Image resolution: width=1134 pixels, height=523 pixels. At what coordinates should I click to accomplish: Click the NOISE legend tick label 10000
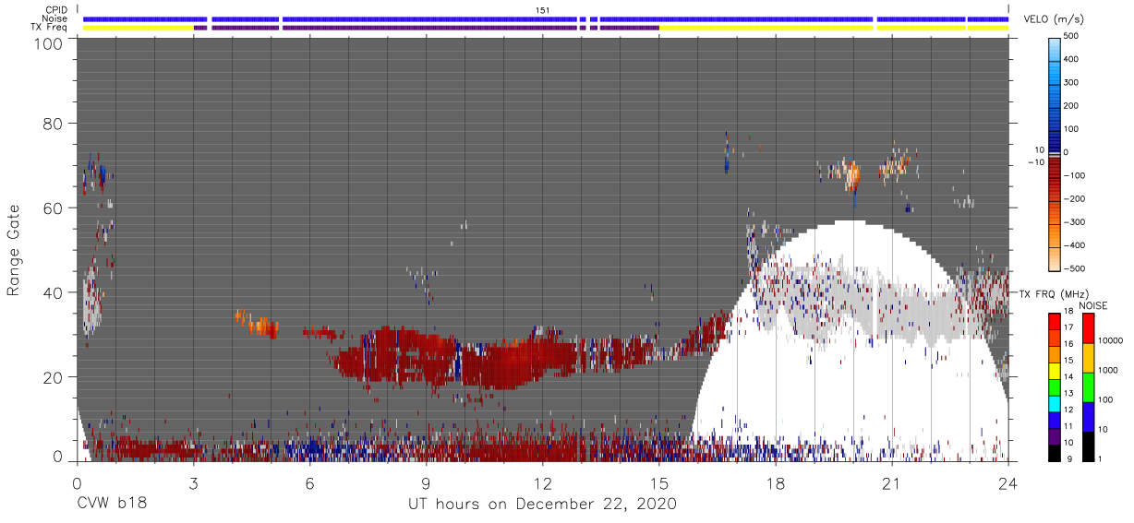1113,341
